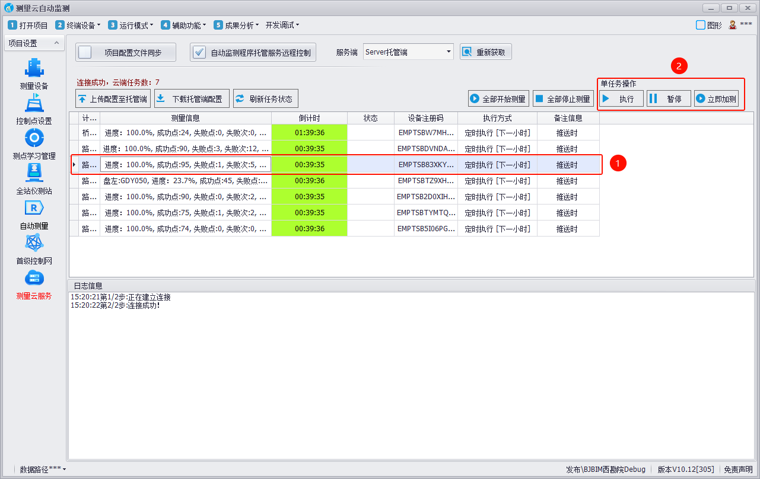Collapse the 项目设置 sidebar panel

[x=56, y=43]
